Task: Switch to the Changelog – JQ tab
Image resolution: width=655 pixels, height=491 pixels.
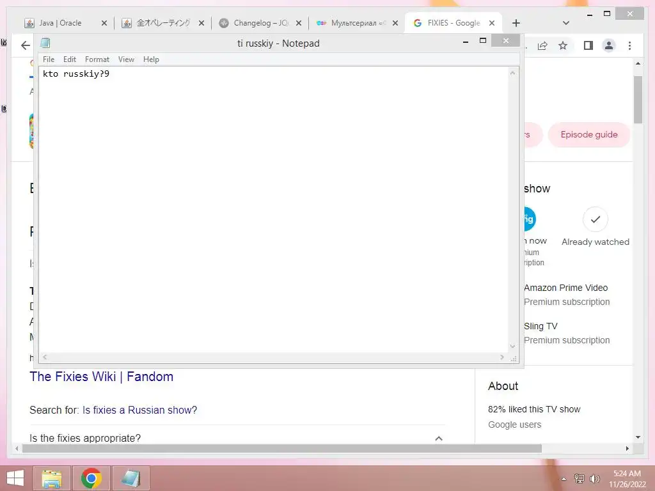Action: 261,23
